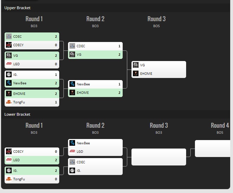The height and width of the screenshot is (193, 233).
Task: Click iG. logo in Upper Bracket Round 1
Action: click(x=9, y=74)
